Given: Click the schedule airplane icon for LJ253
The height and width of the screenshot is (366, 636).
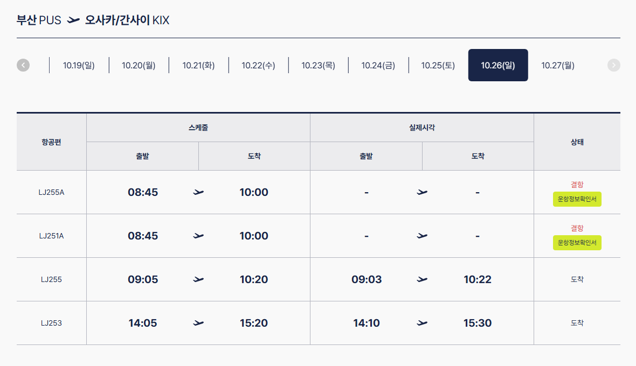Looking at the screenshot, I should [198, 323].
